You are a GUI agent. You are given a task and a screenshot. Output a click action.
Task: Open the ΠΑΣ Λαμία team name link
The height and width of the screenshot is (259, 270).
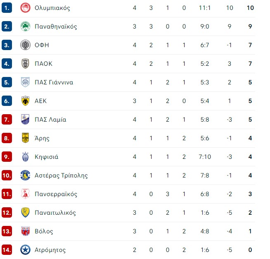[50, 120]
